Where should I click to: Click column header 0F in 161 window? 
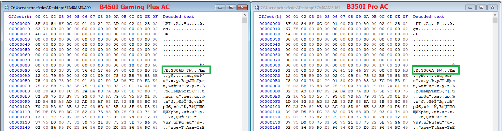tap(405, 17)
